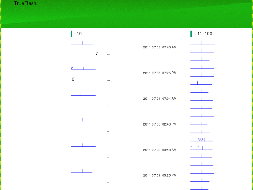This screenshot has width=253, height=190.
Task: Click the "2011 07 05 07:25 PM" timestamp
Action: [160, 73]
